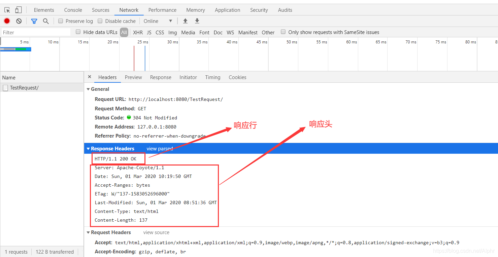Close the request details pane

[90, 77]
